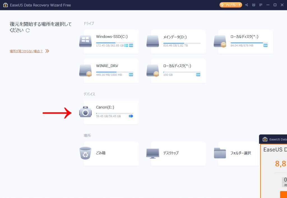287x198 pixels.
Task: Open the 場所が見つからない場合？ link
Action: point(26,51)
